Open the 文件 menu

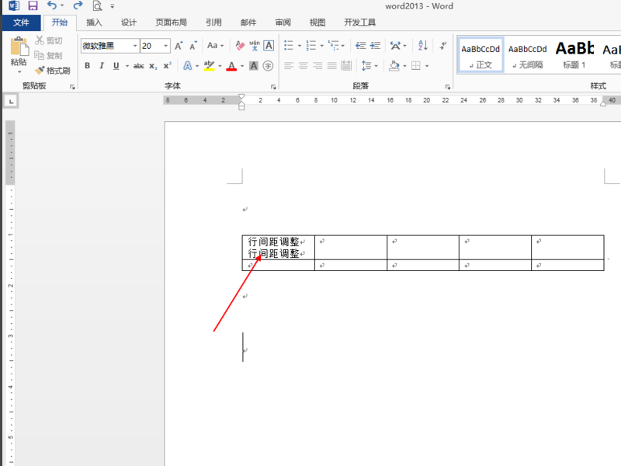coord(21,23)
